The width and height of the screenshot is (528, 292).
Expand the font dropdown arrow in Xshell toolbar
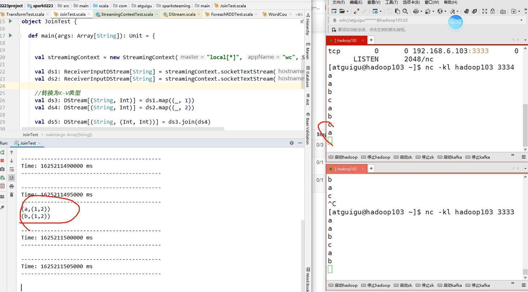click(457, 11)
